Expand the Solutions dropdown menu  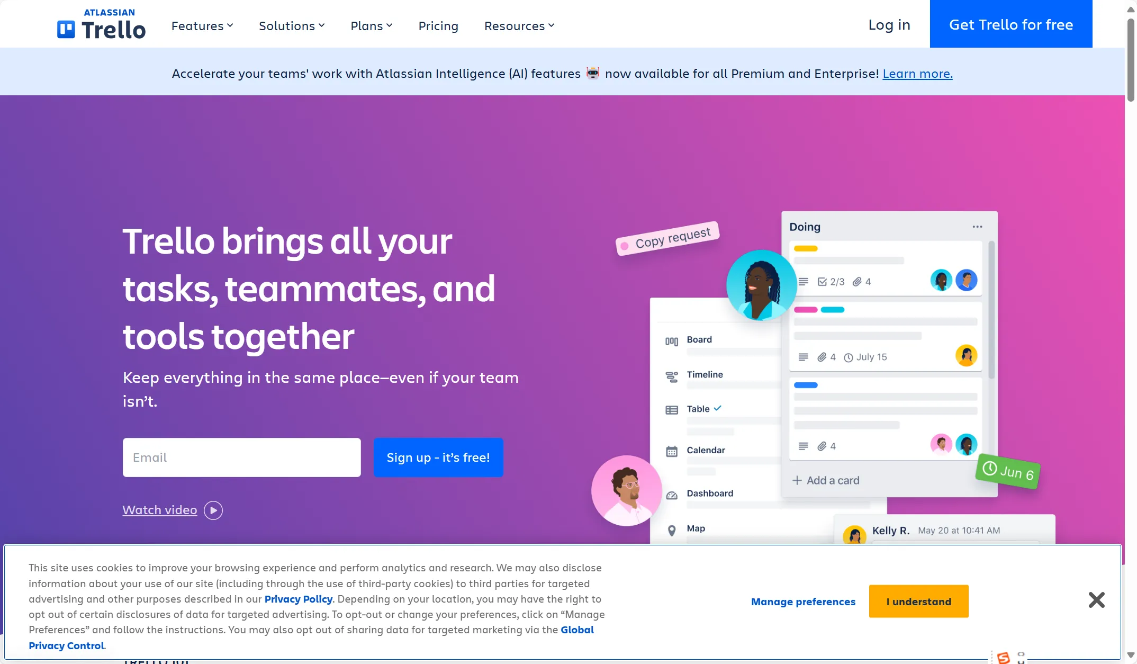(292, 25)
